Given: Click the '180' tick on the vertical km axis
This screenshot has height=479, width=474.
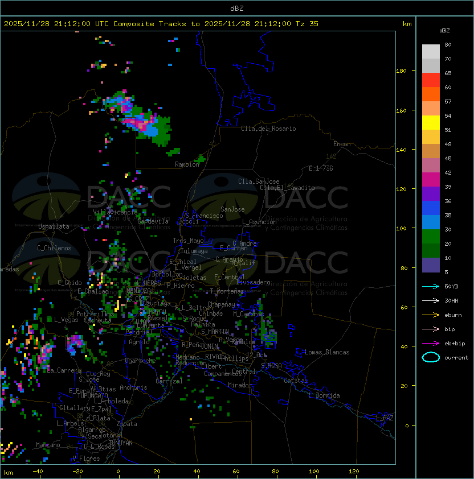Looking at the screenshot, I should (x=401, y=71).
